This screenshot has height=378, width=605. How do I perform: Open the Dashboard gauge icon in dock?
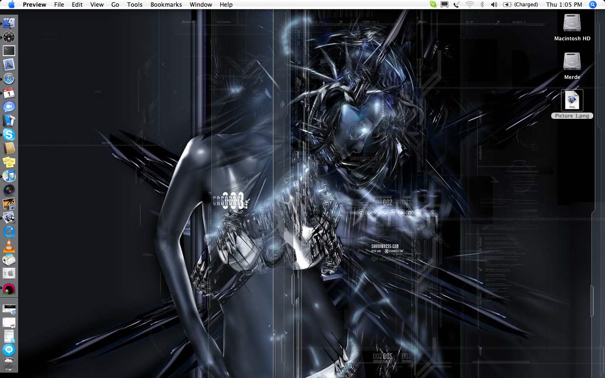click(x=9, y=37)
